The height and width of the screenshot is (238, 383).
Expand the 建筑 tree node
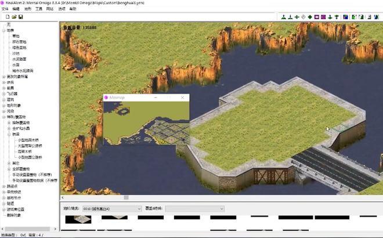(x=3, y=99)
